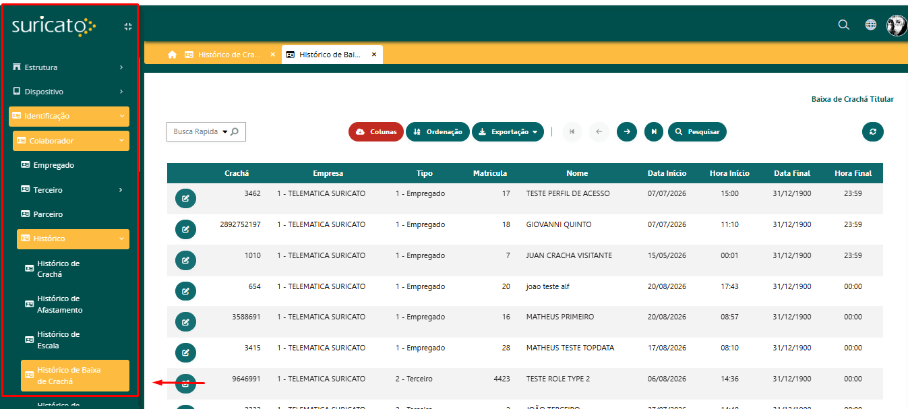908x409 pixels.
Task: Select the 2 - Terceiro cell for crachá 9646991
Action: (413, 379)
